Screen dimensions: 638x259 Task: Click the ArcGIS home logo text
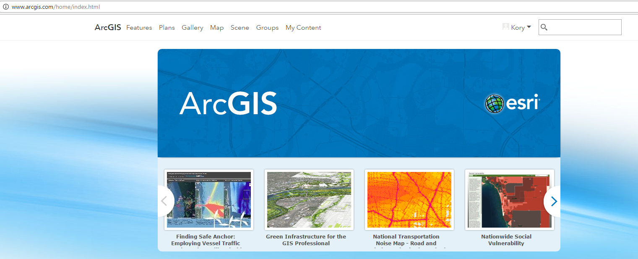click(x=108, y=28)
